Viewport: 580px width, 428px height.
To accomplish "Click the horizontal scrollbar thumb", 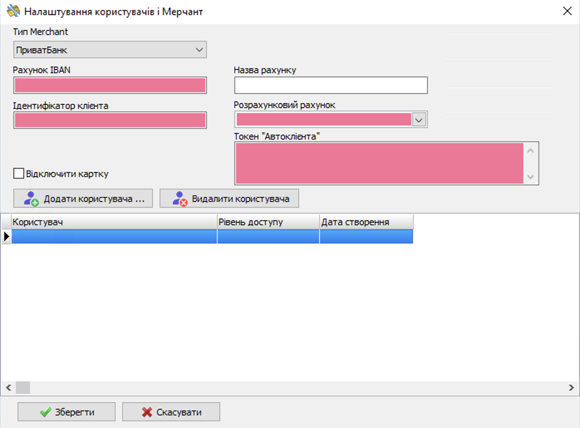I will pos(23,388).
